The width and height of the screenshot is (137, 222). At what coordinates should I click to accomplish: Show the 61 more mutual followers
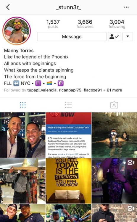[x=114, y=90]
